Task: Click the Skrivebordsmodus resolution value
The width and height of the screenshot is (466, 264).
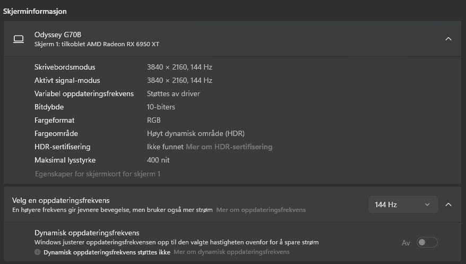Action: (179, 67)
